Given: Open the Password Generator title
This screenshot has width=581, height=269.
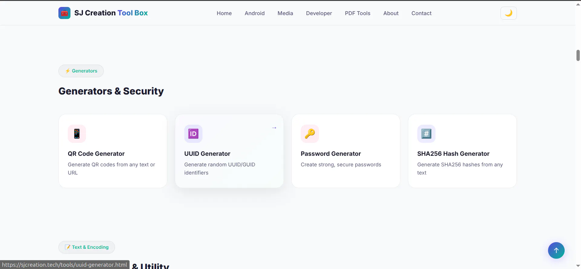Looking at the screenshot, I should (x=331, y=154).
